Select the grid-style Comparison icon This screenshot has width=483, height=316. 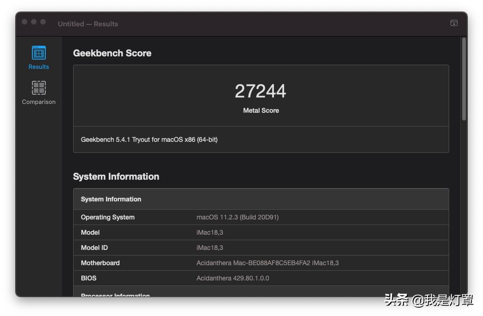pyautogui.click(x=38, y=87)
